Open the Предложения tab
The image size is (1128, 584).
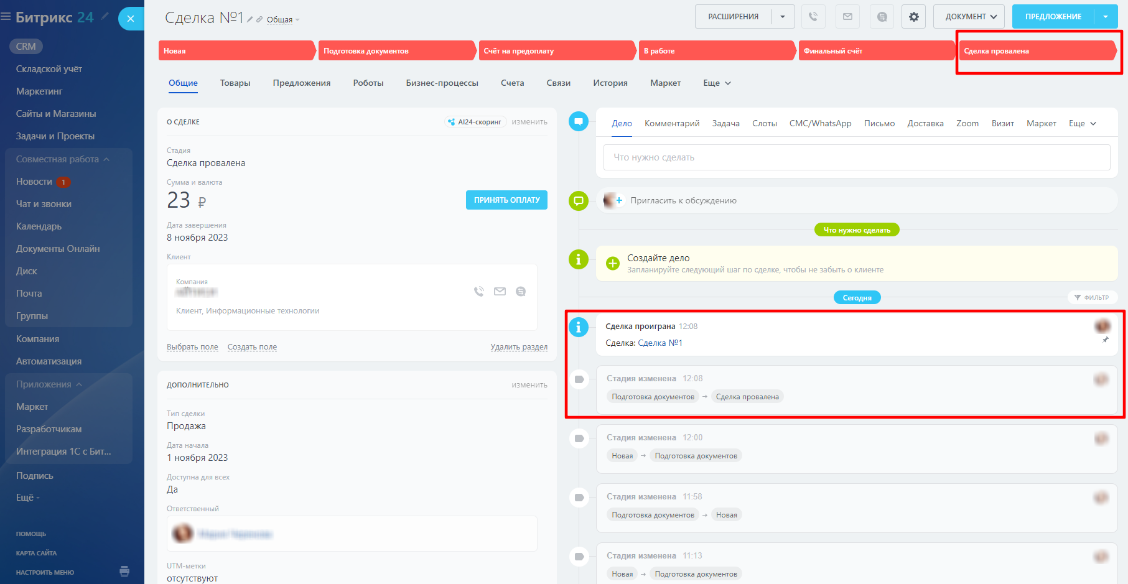302,83
